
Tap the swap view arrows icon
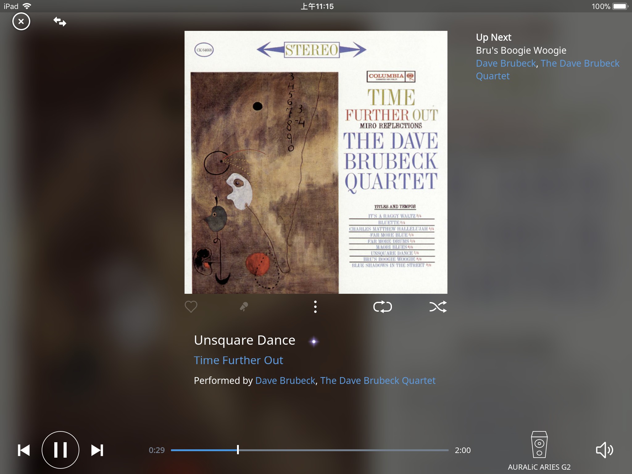tap(60, 22)
